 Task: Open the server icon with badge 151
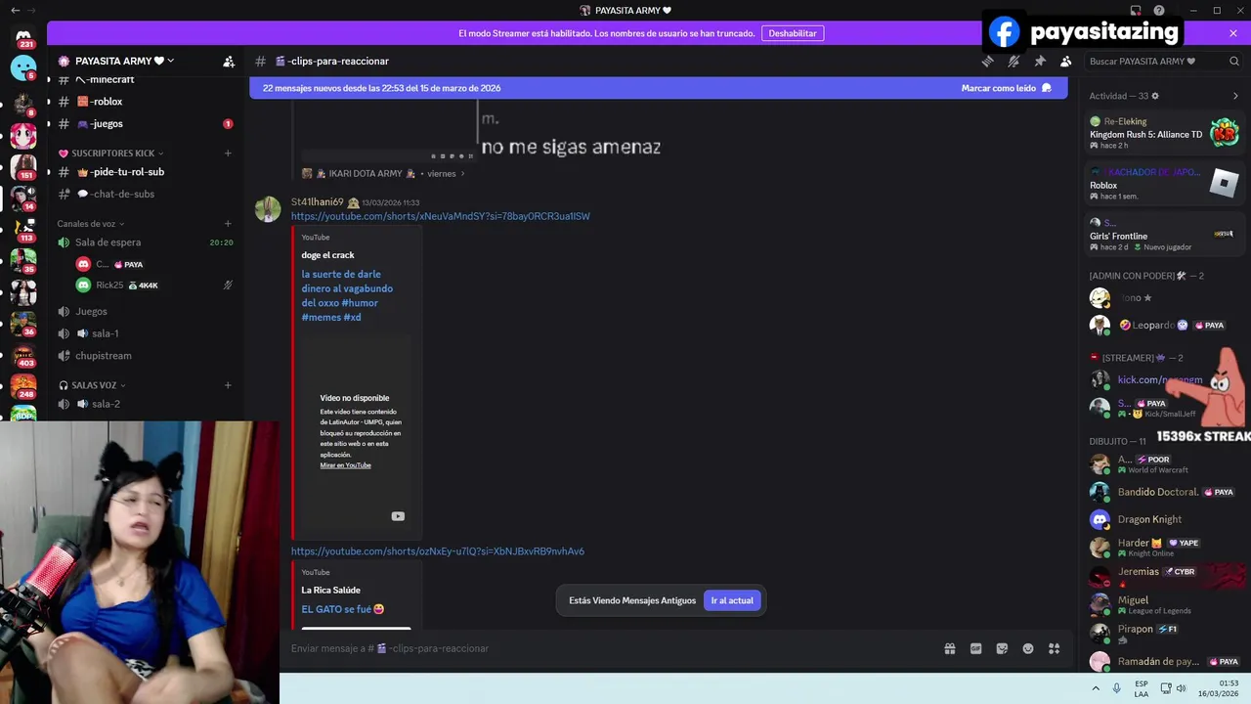pos(23,166)
